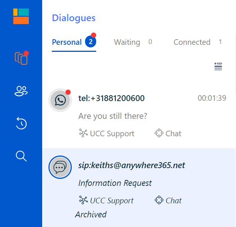Screen dimensions: 236x227
Task: Click the Personal tab badge showing 2
Action: (x=91, y=41)
